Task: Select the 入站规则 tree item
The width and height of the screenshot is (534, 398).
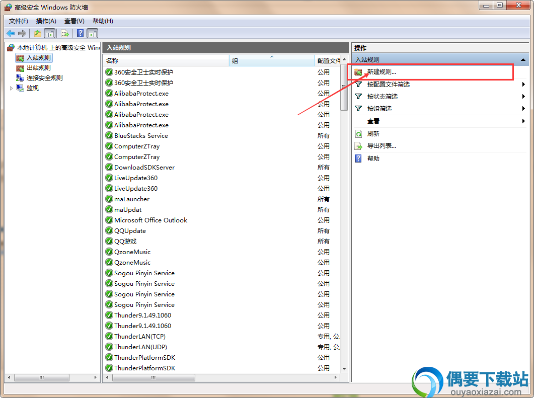Action: (x=38, y=58)
